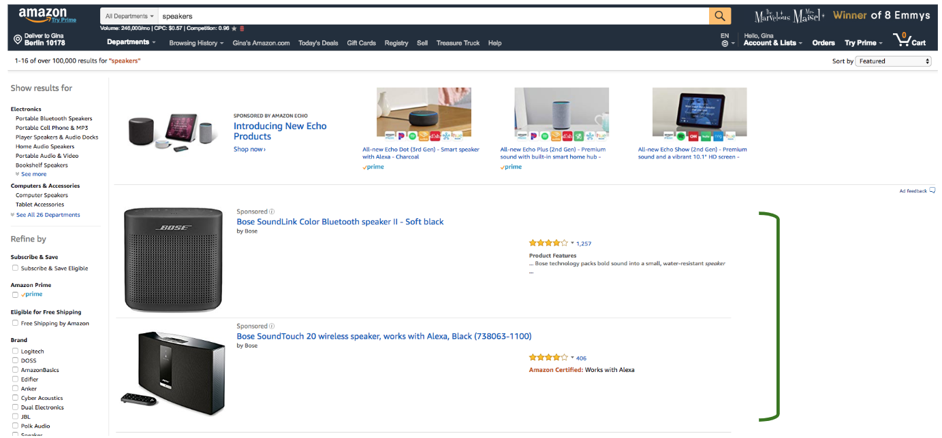Screen dimensions: 942x438
Task: Open Bose SoundLink Color Bluetooth speaker II title
Action: (340, 222)
